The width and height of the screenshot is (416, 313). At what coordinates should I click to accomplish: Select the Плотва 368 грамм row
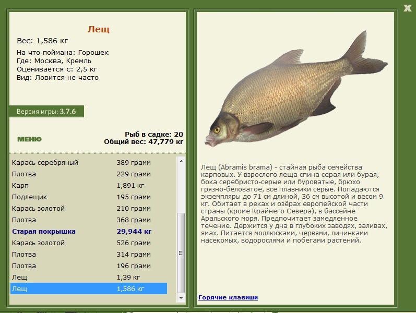(x=89, y=220)
